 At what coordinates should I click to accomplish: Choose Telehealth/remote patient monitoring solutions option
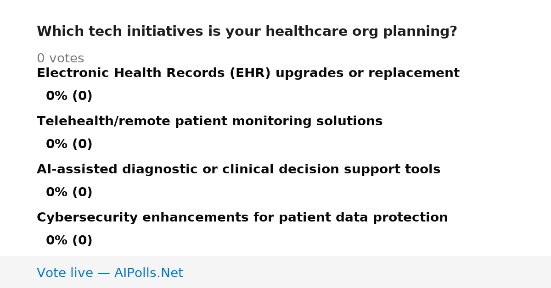coord(209,122)
